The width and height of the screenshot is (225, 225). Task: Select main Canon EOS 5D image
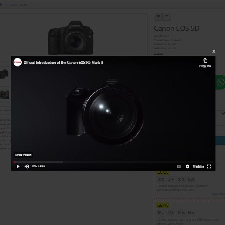coord(71,37)
